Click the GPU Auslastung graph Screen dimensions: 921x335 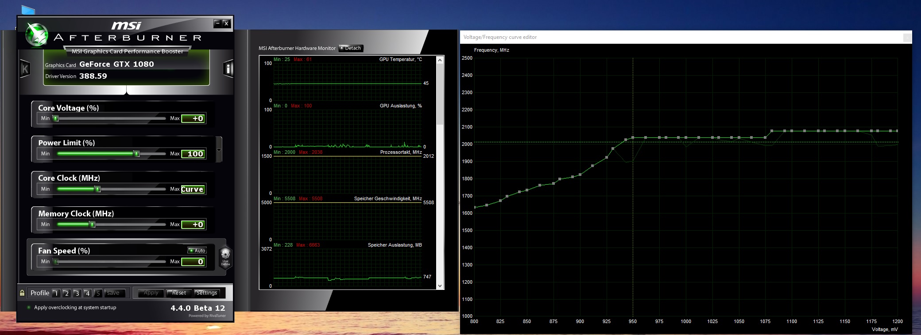(348, 128)
